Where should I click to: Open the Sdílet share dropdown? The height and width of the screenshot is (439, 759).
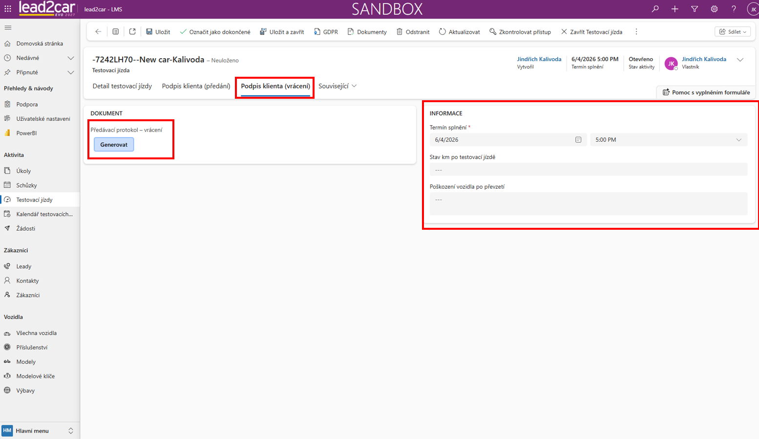(733, 32)
